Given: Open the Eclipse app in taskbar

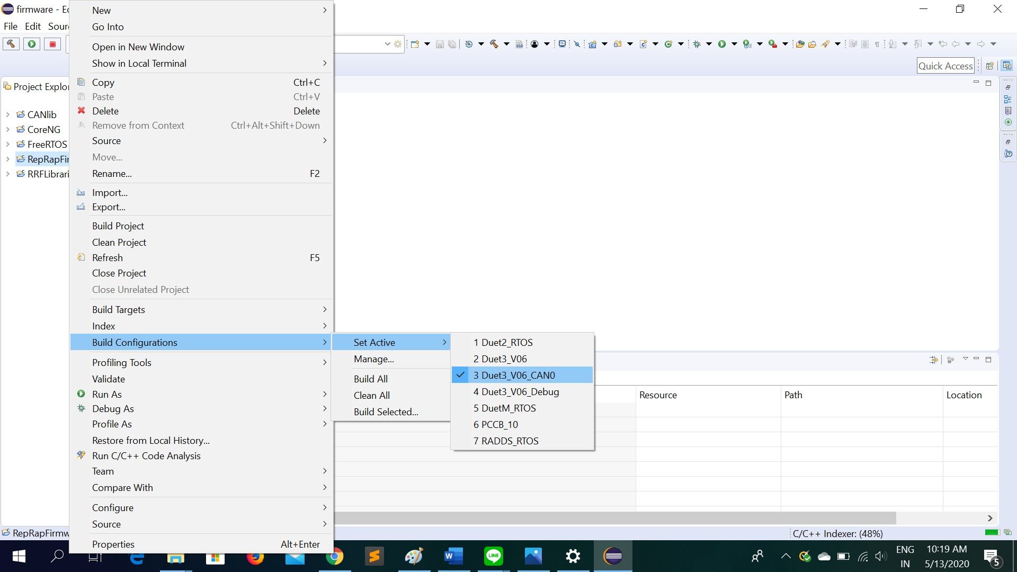Looking at the screenshot, I should [x=613, y=556].
